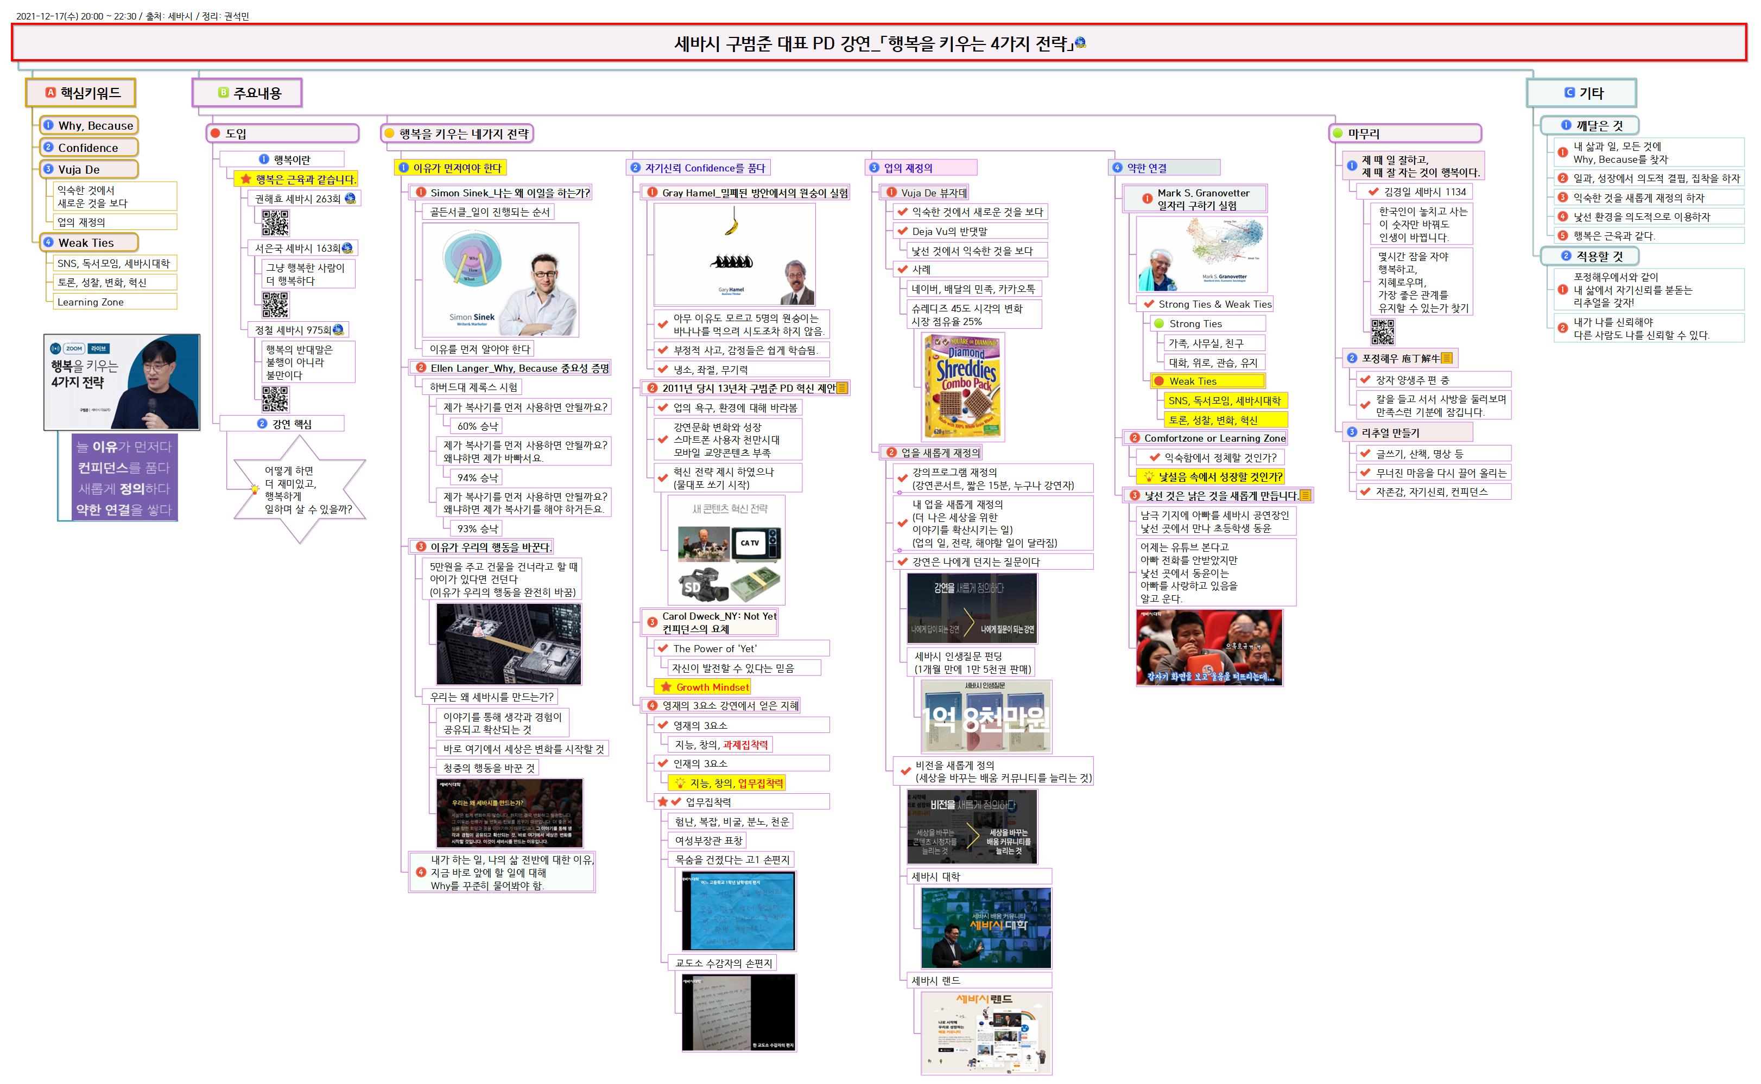Select the 핵심키워드 main branch
Screen dimensions: 1761x1084
click(x=81, y=92)
